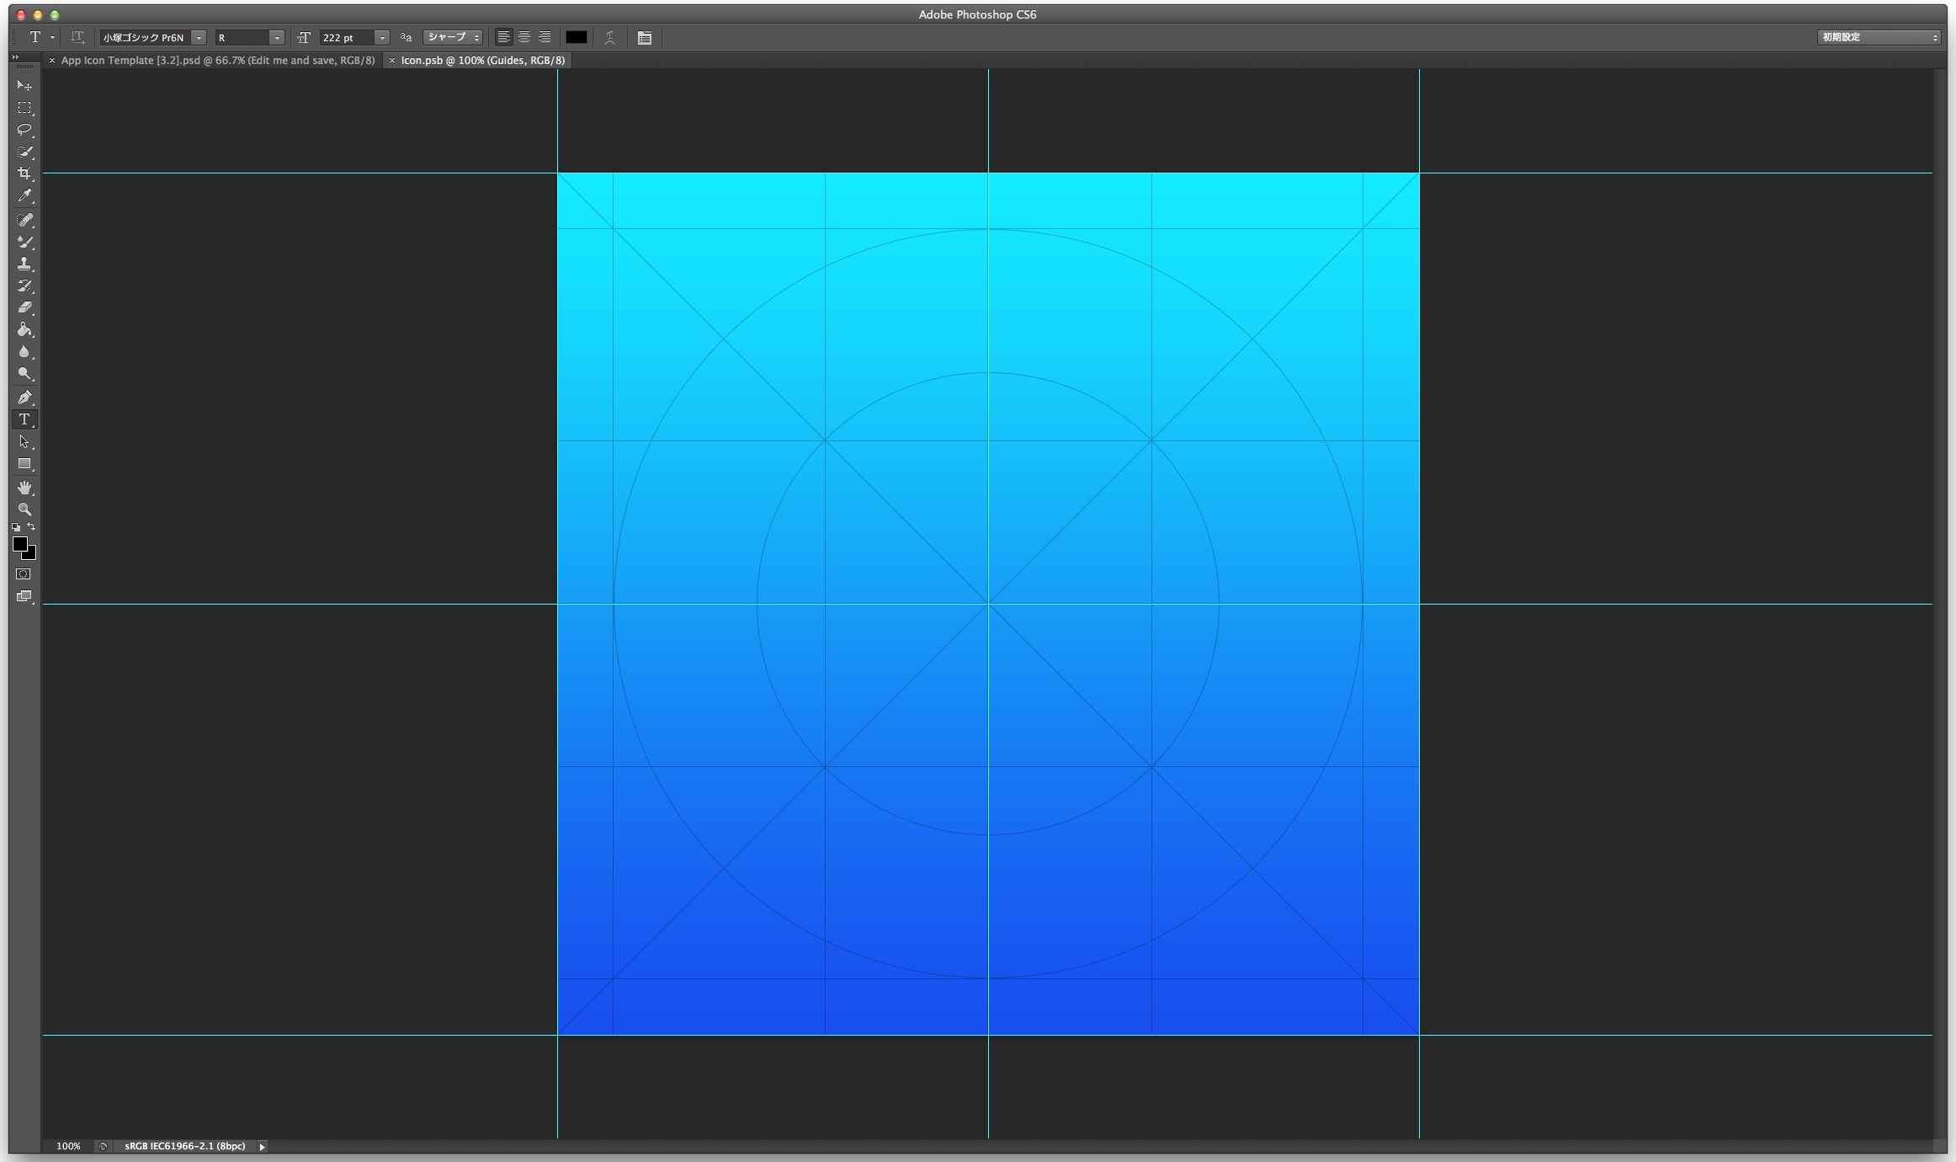Select the Clone Stamp tool
1956x1162 pixels.
(x=24, y=264)
